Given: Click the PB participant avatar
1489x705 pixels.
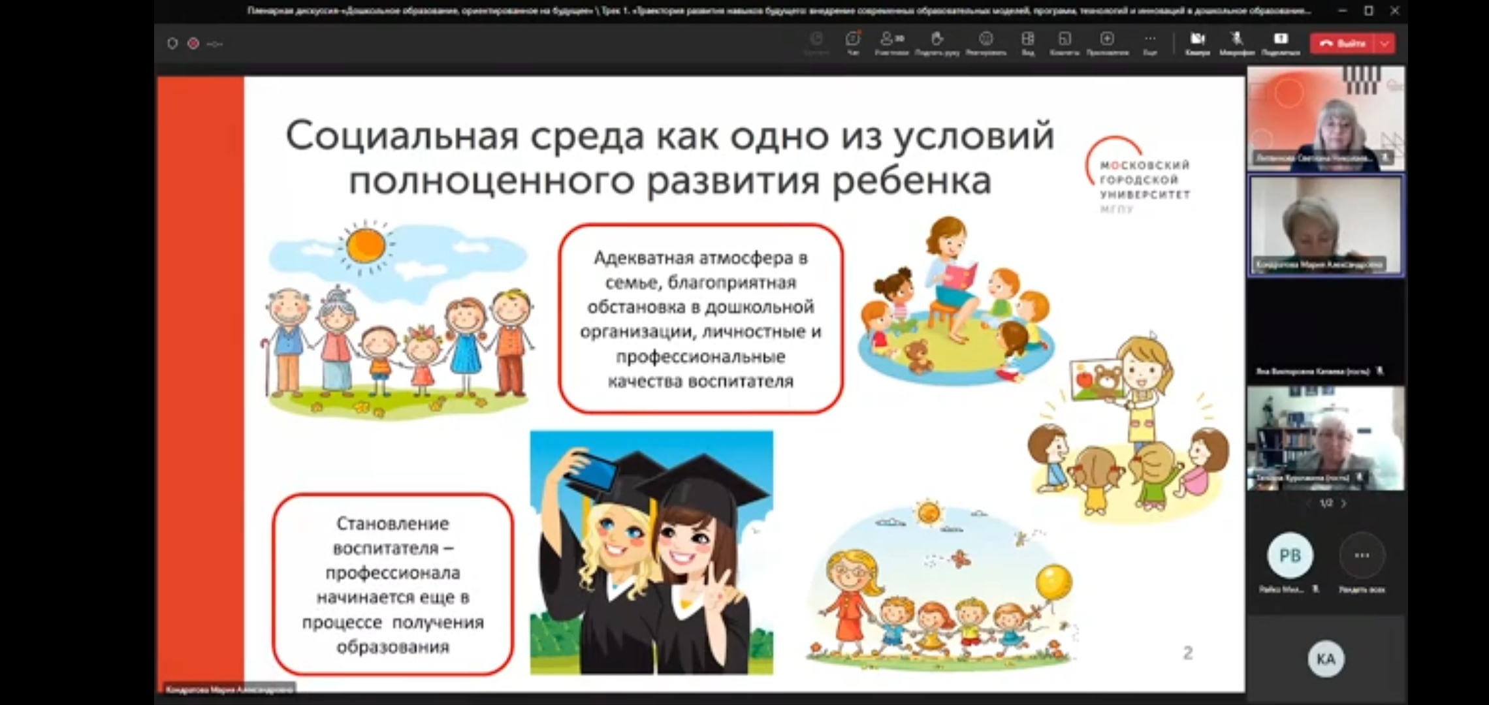Looking at the screenshot, I should point(1290,554).
